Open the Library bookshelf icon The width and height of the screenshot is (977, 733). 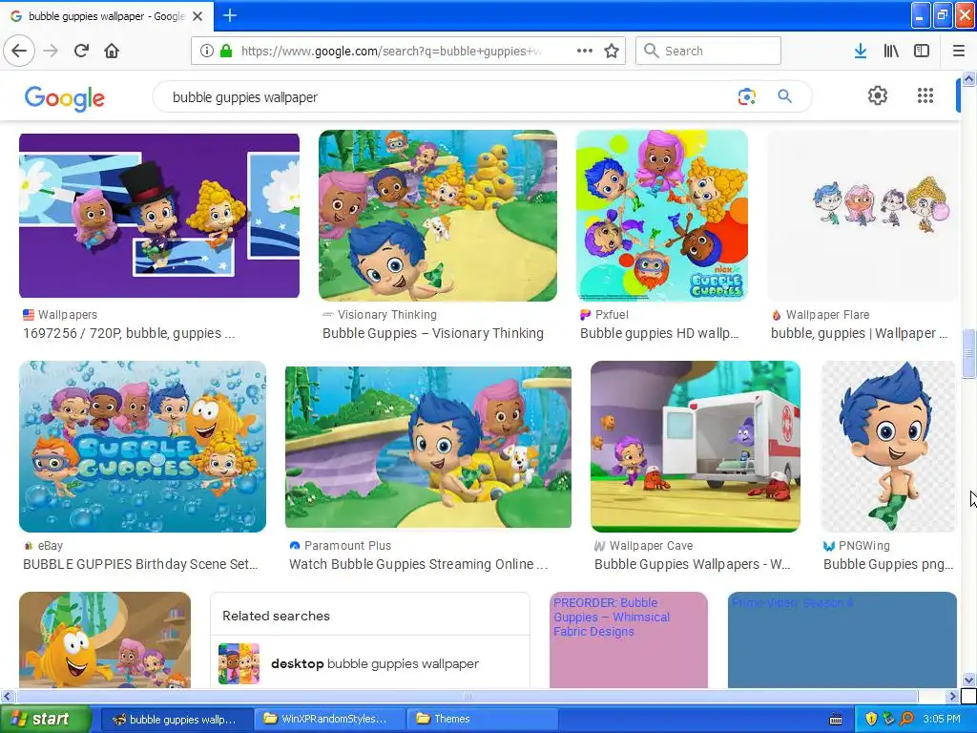[891, 52]
